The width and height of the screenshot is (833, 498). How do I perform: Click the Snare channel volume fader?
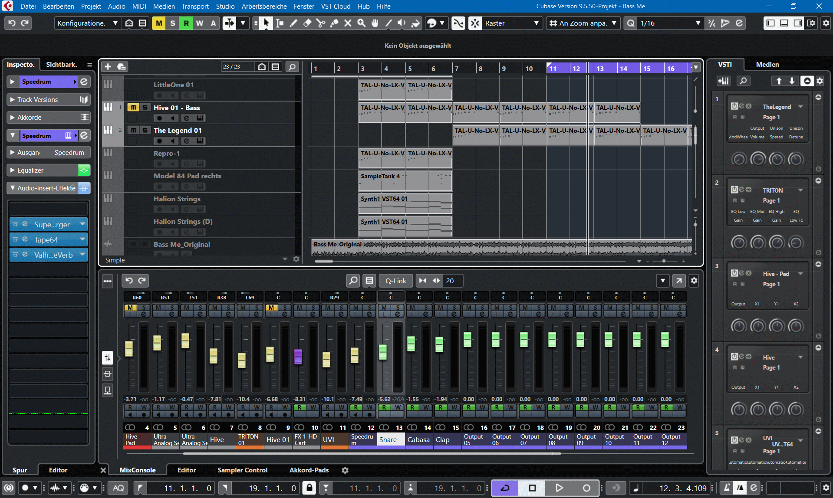pos(383,352)
